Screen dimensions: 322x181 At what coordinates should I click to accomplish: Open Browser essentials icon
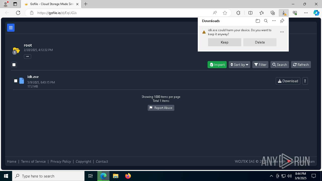(x=295, y=13)
